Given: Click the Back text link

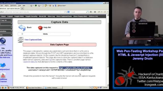Looking at the screenshot, I should [29, 28].
